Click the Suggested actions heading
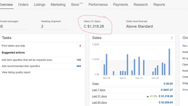This screenshot has width=188, height=106. pyautogui.click(x=13, y=53)
